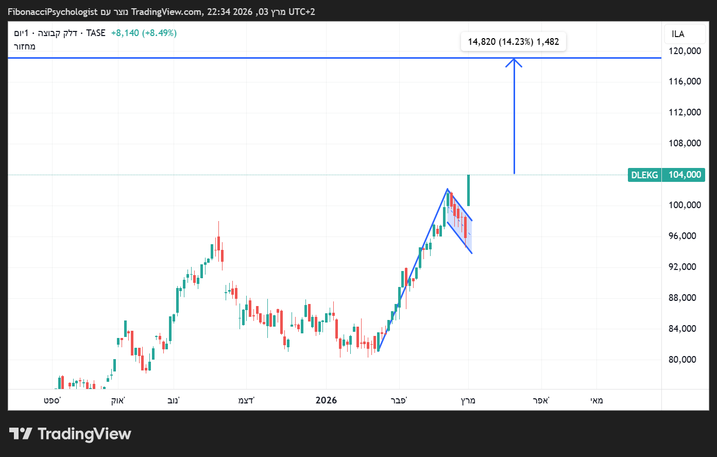Click the TradingView logo icon
Viewport: 717px width, 457px height.
click(21, 434)
